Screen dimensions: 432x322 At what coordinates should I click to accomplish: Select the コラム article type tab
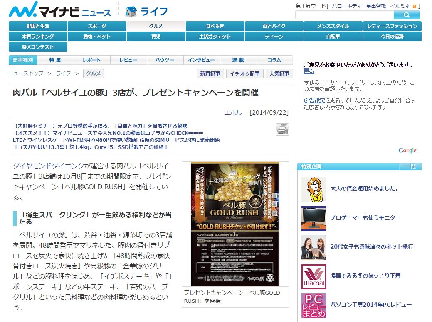coord(274,60)
